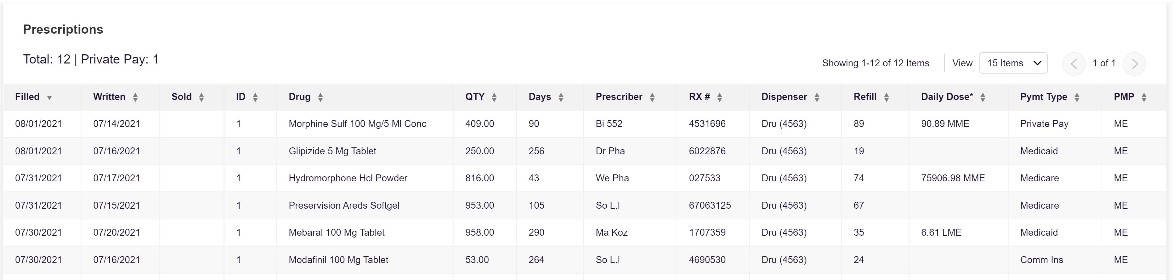Image resolution: width=1173 pixels, height=280 pixels.
Task: Click the Prescriber sort arrows
Action: point(652,97)
